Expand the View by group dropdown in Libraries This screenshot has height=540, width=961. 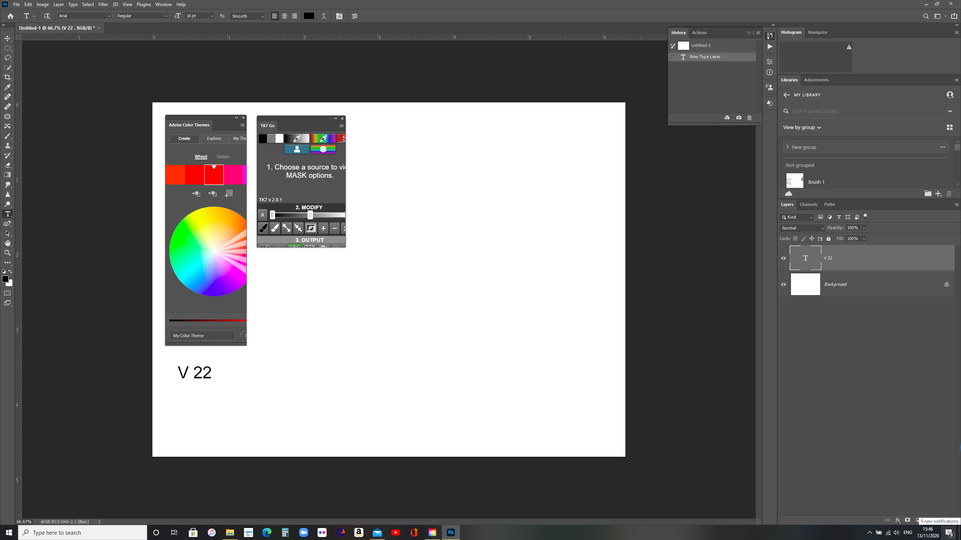pyautogui.click(x=801, y=127)
